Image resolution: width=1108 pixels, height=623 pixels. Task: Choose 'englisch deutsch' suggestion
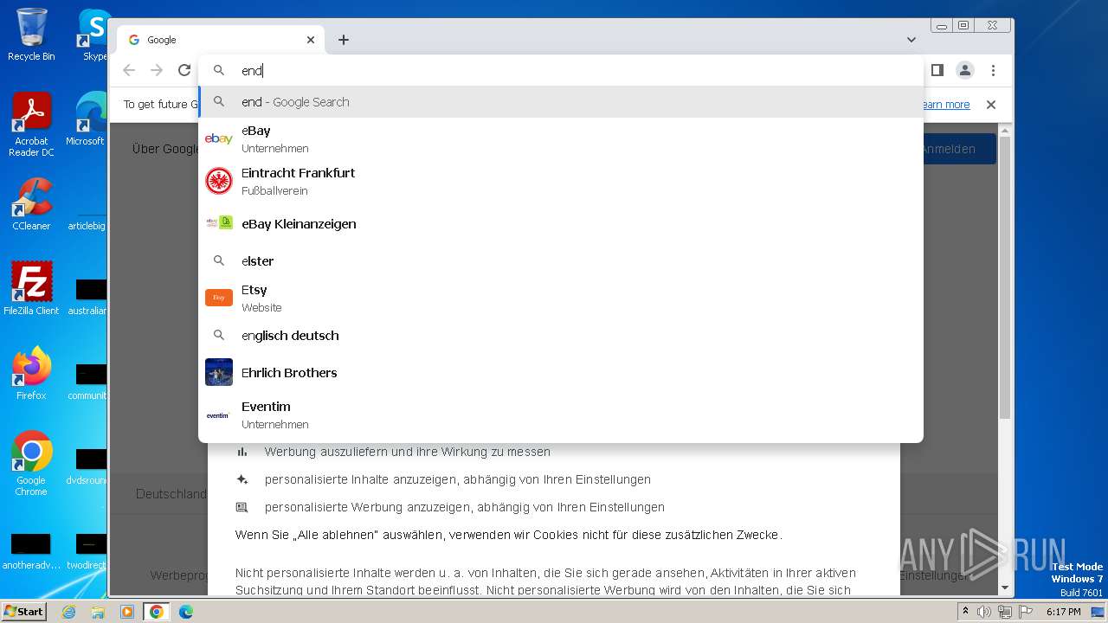(561, 336)
